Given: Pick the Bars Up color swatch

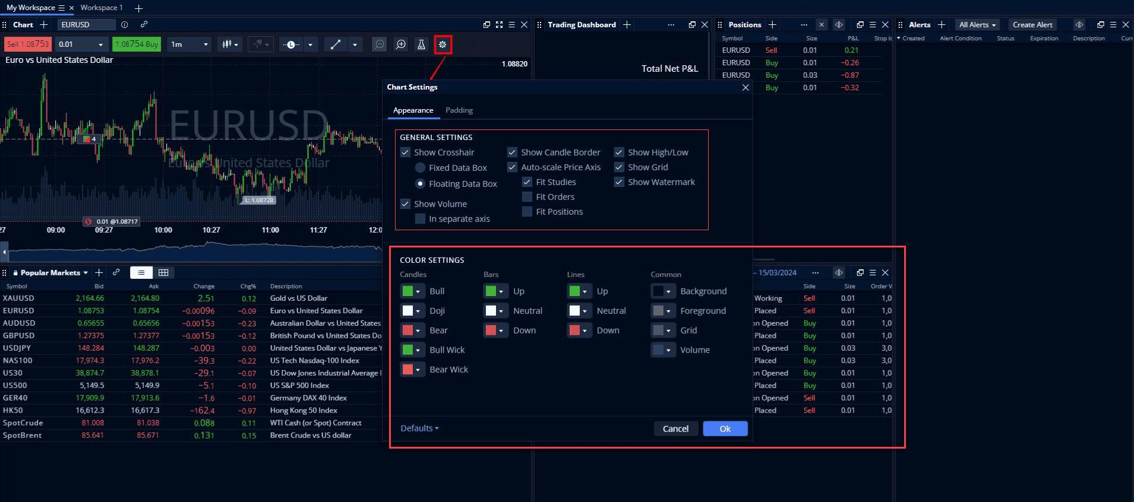Looking at the screenshot, I should (491, 291).
